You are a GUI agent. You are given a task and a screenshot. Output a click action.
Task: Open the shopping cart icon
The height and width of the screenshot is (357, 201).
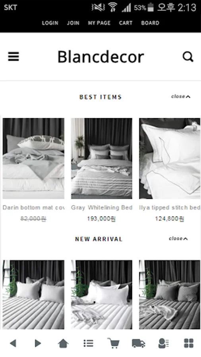coord(113,343)
